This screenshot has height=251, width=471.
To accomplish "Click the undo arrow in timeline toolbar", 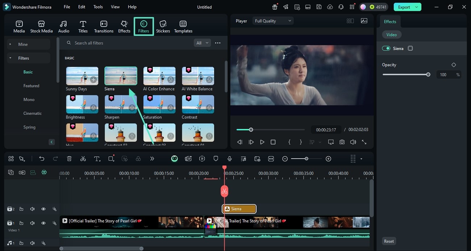I will (42, 159).
